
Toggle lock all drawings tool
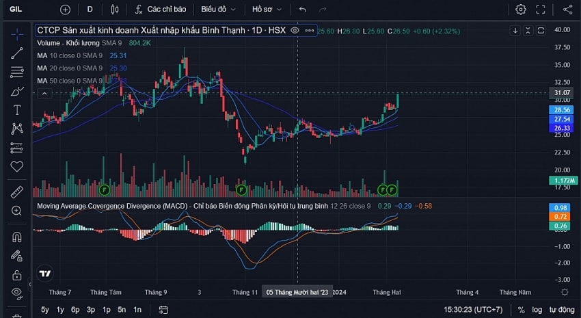[x=16, y=275]
